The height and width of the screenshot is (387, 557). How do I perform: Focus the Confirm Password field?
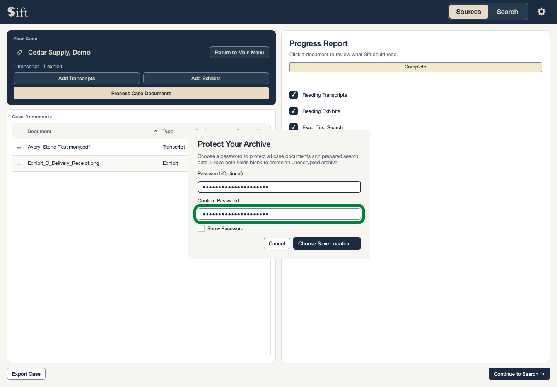pyautogui.click(x=279, y=214)
